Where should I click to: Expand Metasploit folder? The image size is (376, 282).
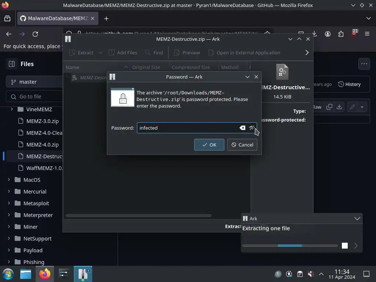(9, 203)
